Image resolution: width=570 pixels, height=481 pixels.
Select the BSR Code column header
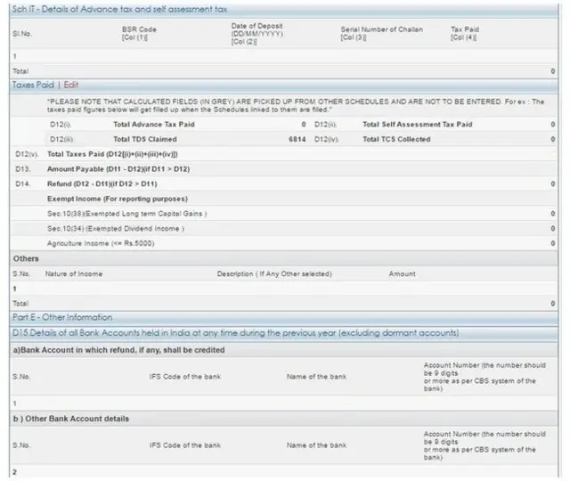coord(139,33)
